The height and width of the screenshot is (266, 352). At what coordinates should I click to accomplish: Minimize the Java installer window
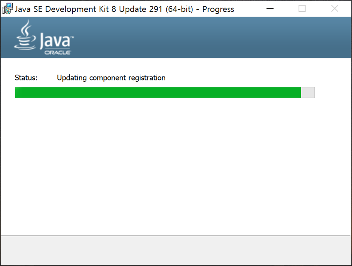coord(270,8)
